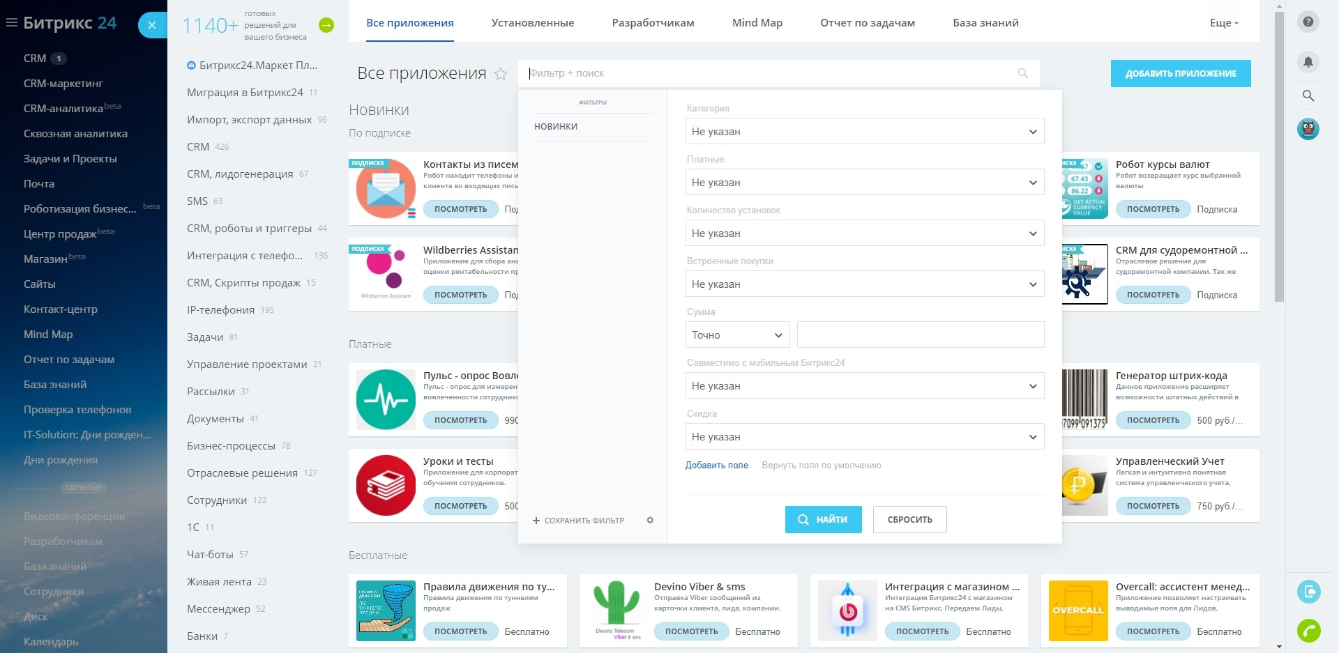Switch to Разработчикам tab
Viewport: 1339px width, 653px height.
tap(653, 23)
